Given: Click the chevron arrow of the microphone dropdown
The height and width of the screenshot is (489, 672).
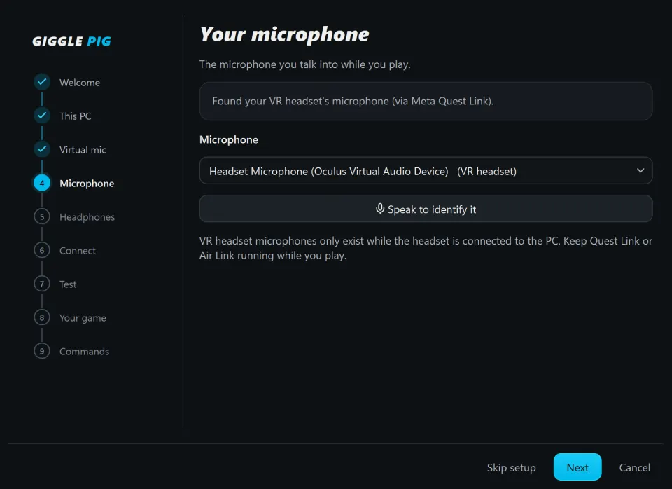Looking at the screenshot, I should coord(640,170).
